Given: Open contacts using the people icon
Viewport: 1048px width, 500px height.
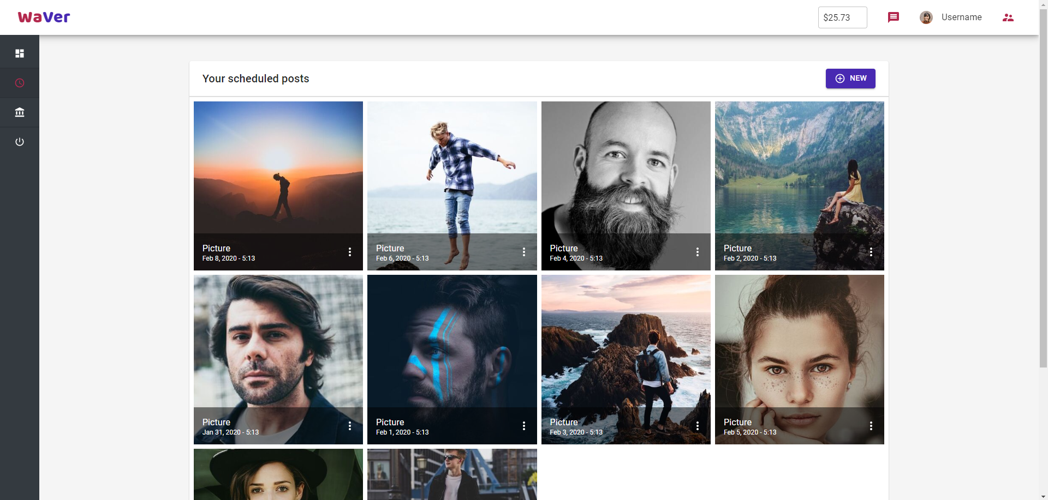Looking at the screenshot, I should (x=1008, y=17).
